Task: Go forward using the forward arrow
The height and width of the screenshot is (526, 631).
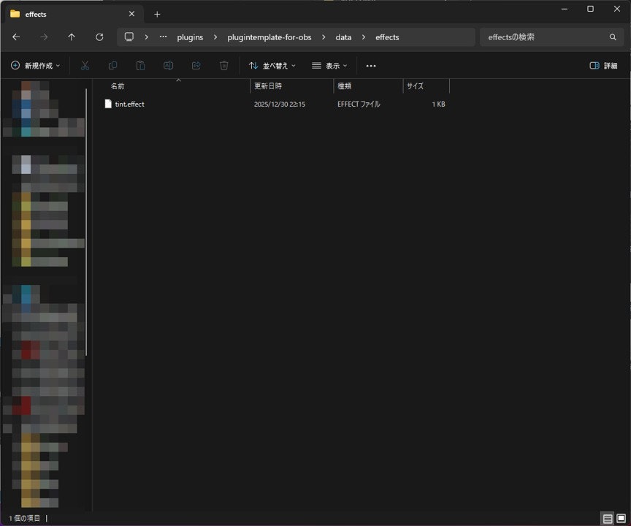Action: click(44, 37)
